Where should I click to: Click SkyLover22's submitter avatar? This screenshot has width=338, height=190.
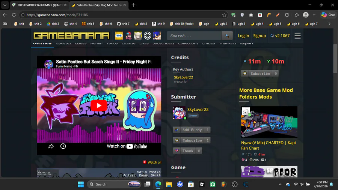coord(179,112)
